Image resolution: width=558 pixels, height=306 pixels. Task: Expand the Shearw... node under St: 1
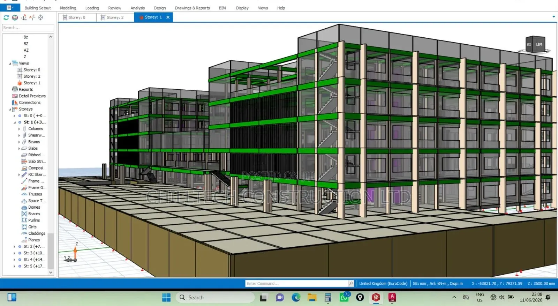pyautogui.click(x=19, y=135)
